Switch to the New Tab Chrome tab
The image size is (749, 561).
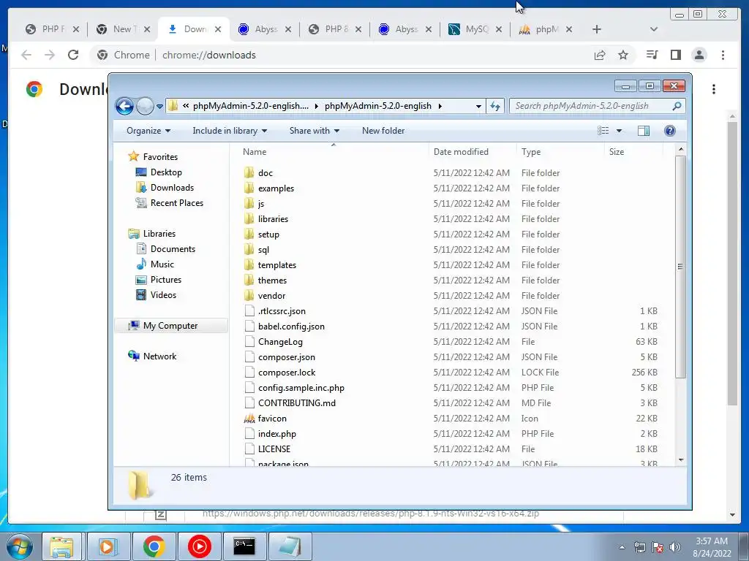(122, 29)
